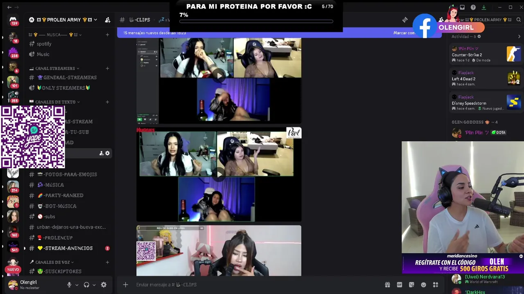Collapse the MUSICA category header
Image resolution: width=524 pixels, height=294 pixels.
(x=55, y=35)
